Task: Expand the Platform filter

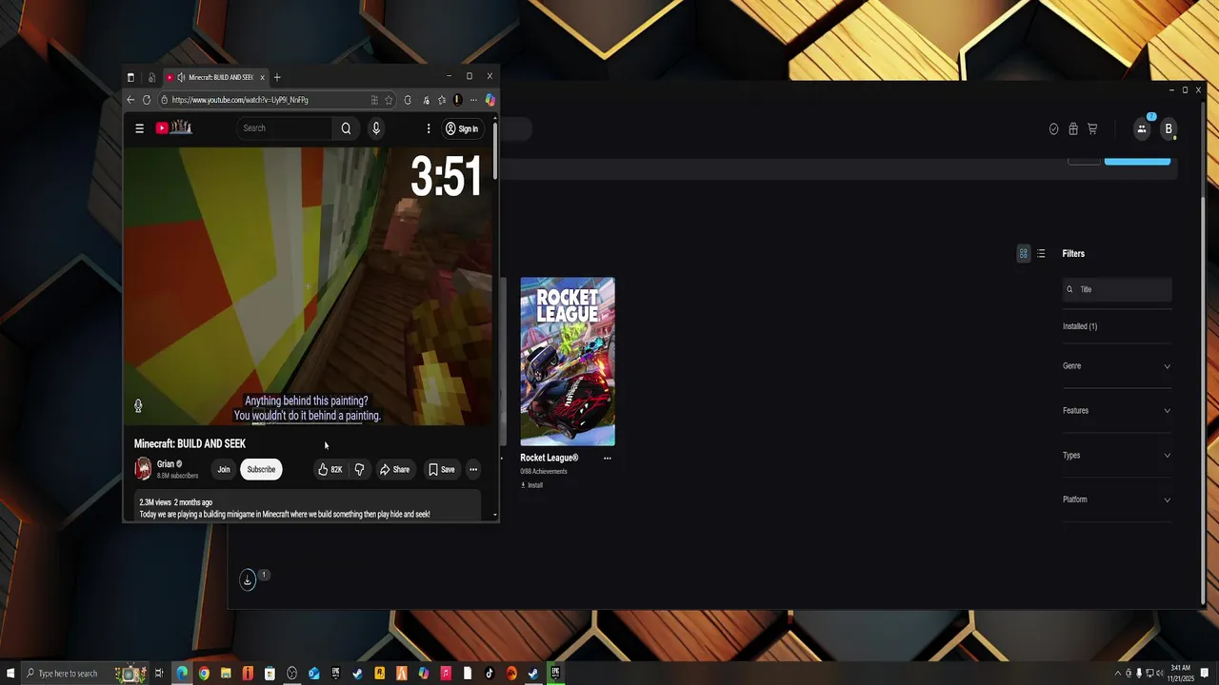Action: coord(1117,499)
